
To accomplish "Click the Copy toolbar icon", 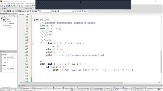I will [20, 6].
